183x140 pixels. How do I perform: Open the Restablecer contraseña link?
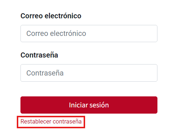tap(51, 121)
